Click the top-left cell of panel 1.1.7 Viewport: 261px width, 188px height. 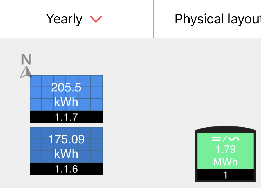tap(36, 81)
